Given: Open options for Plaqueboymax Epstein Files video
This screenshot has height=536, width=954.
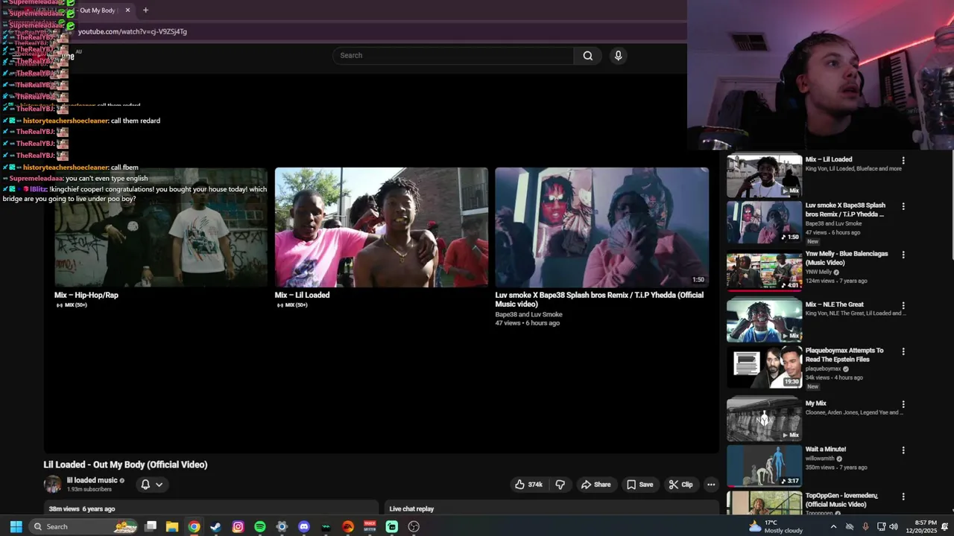Looking at the screenshot, I should pyautogui.click(x=903, y=351).
